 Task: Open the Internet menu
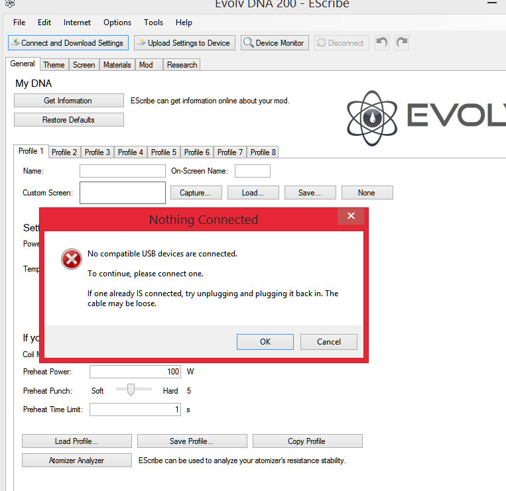click(78, 23)
